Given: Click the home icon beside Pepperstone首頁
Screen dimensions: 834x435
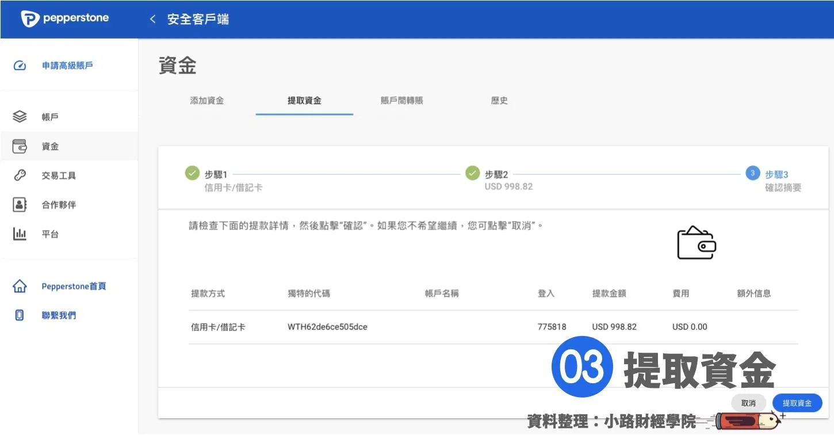Looking at the screenshot, I should tap(20, 286).
